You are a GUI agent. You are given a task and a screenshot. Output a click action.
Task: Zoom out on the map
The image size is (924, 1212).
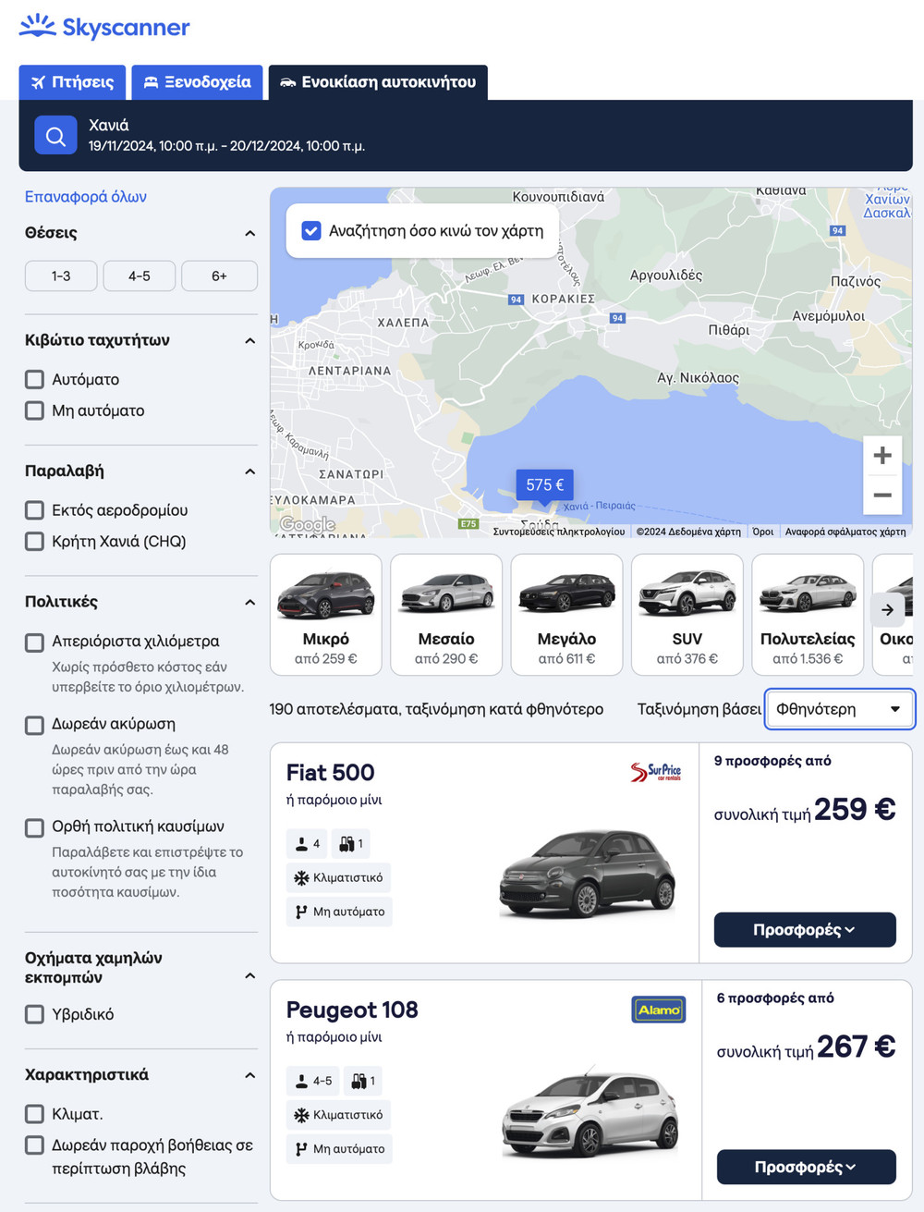tap(882, 495)
